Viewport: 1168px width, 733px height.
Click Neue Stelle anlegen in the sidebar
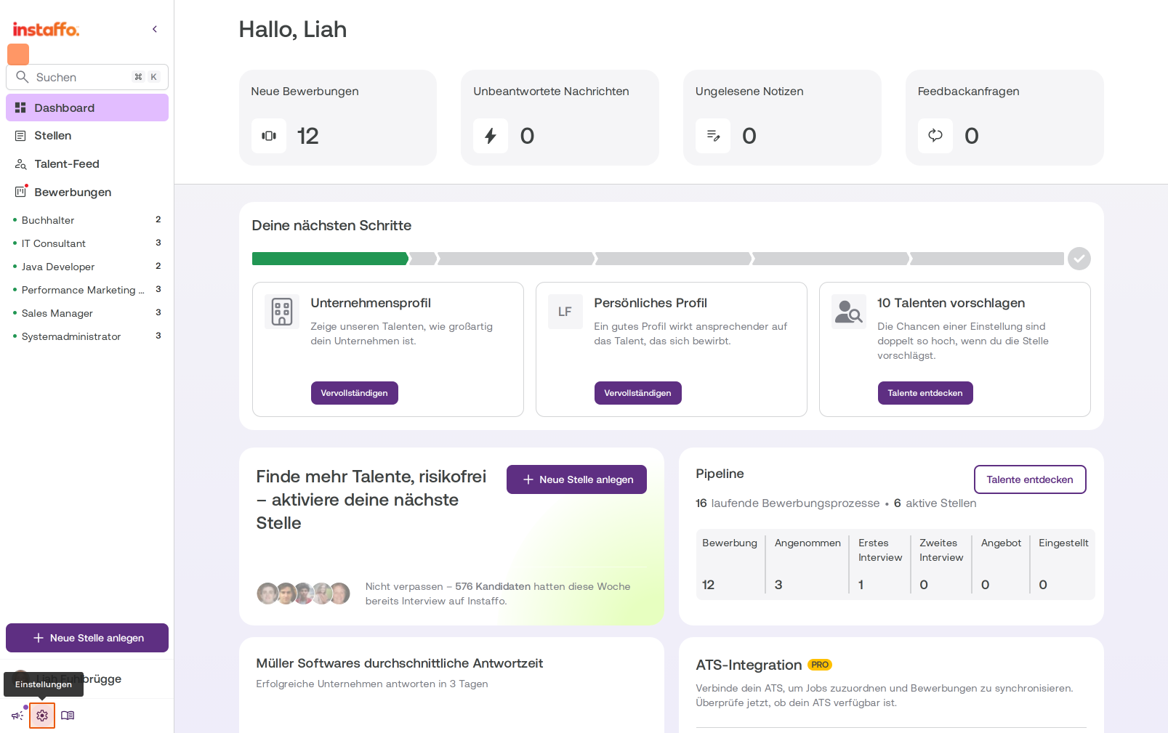[x=87, y=638]
